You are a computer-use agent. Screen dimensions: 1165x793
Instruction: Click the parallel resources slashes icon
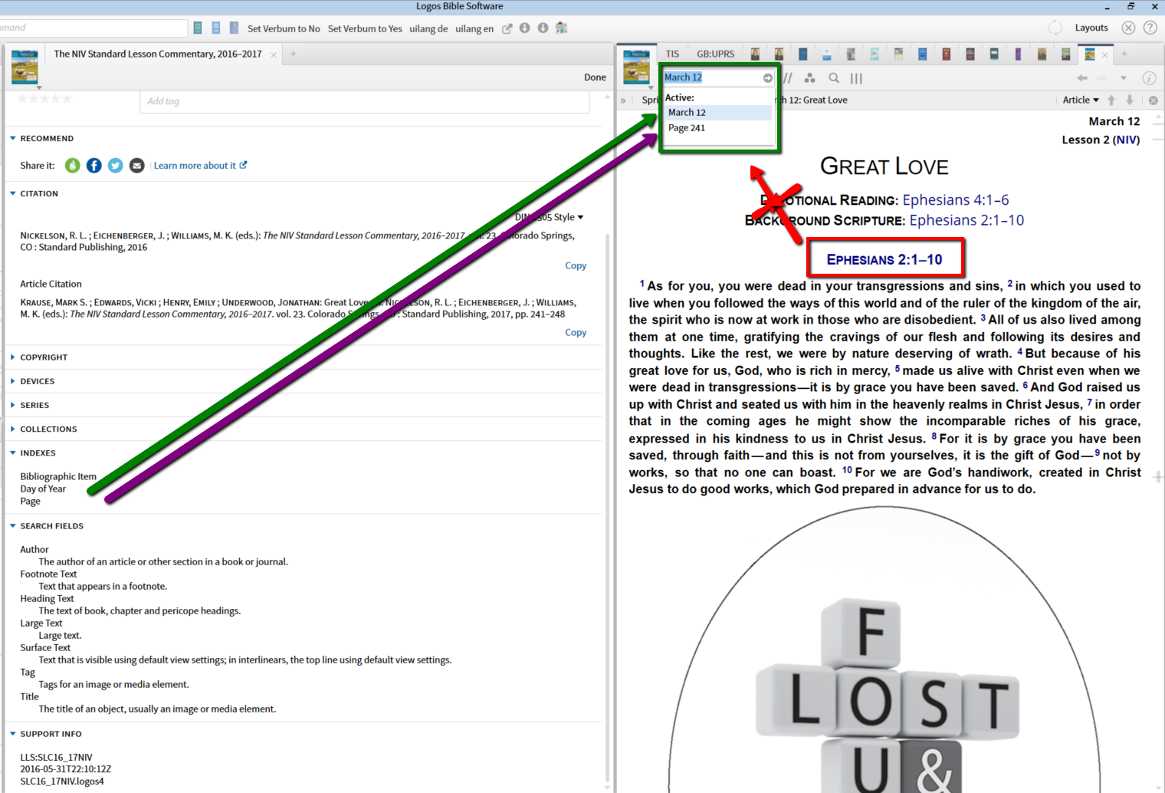(x=788, y=78)
